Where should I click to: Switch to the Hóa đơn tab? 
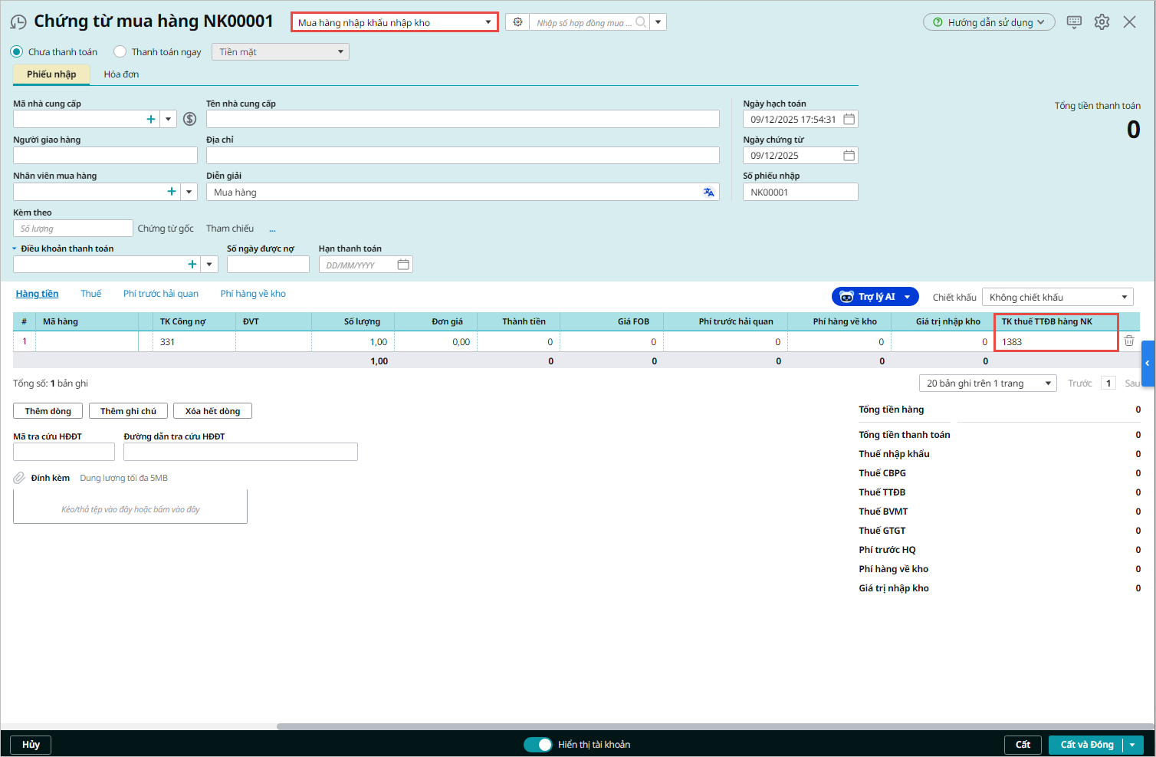pos(121,74)
